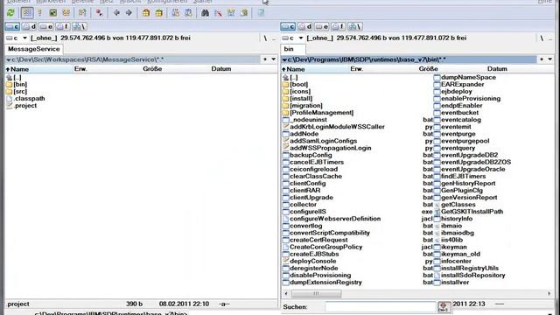
Task: Click the red-dot toolbar icon before the back arrow
Action: (99, 13)
